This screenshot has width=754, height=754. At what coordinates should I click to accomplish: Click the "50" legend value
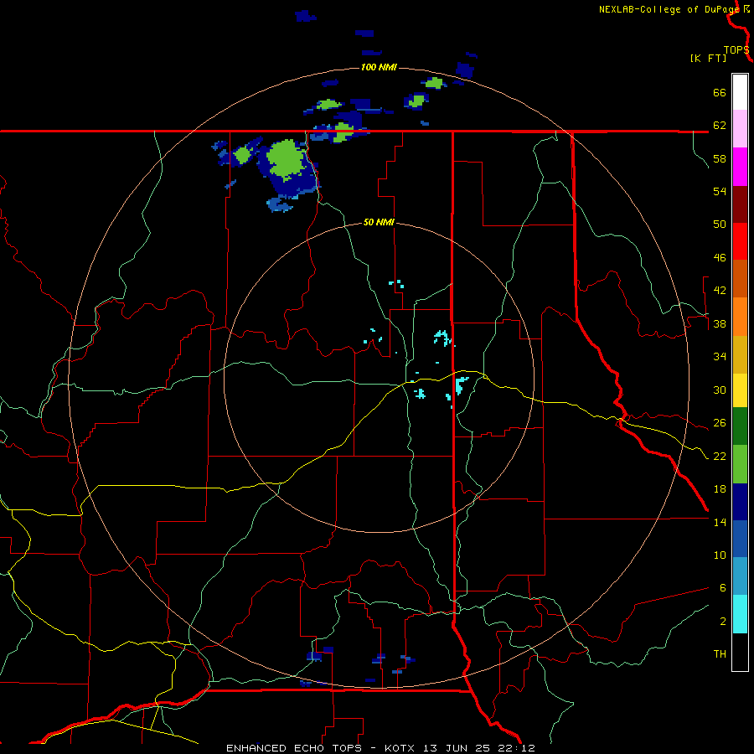(x=720, y=225)
